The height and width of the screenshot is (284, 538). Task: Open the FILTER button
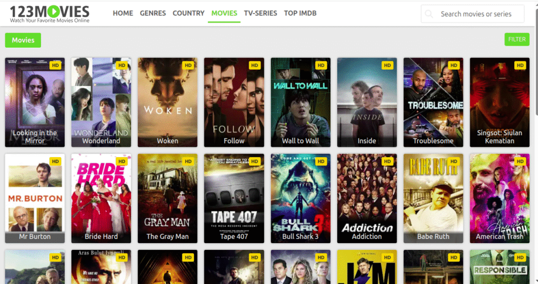tap(517, 39)
